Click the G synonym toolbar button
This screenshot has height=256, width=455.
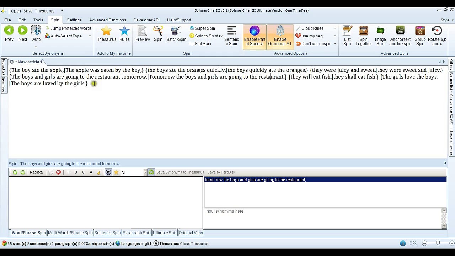point(84,172)
